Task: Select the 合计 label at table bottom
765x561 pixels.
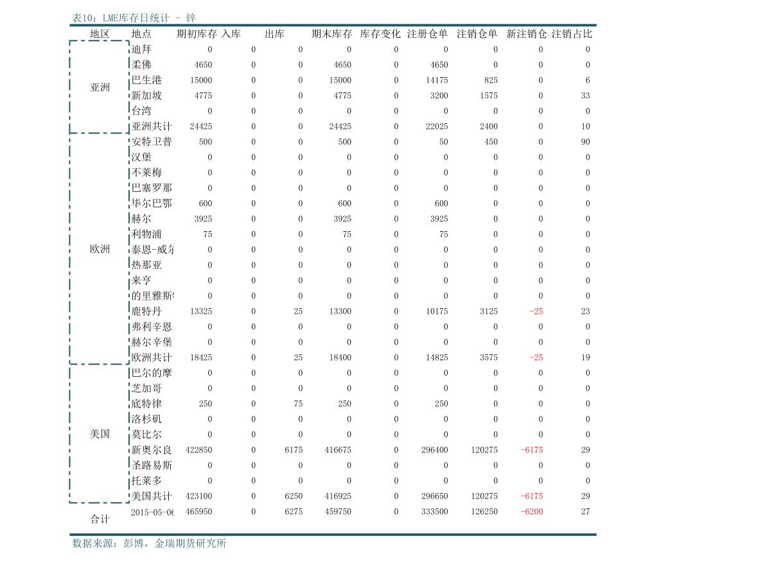Action: pyautogui.click(x=100, y=519)
